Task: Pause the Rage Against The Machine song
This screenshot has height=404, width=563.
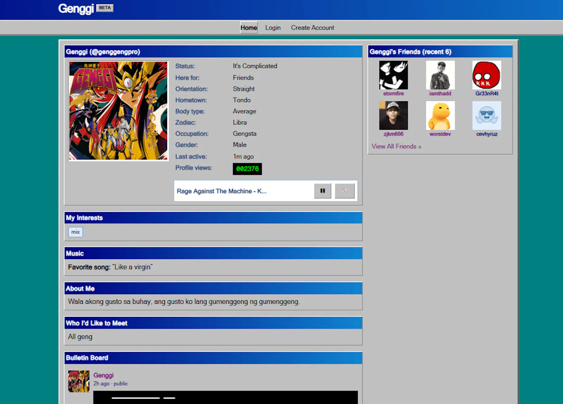Action: [x=322, y=191]
